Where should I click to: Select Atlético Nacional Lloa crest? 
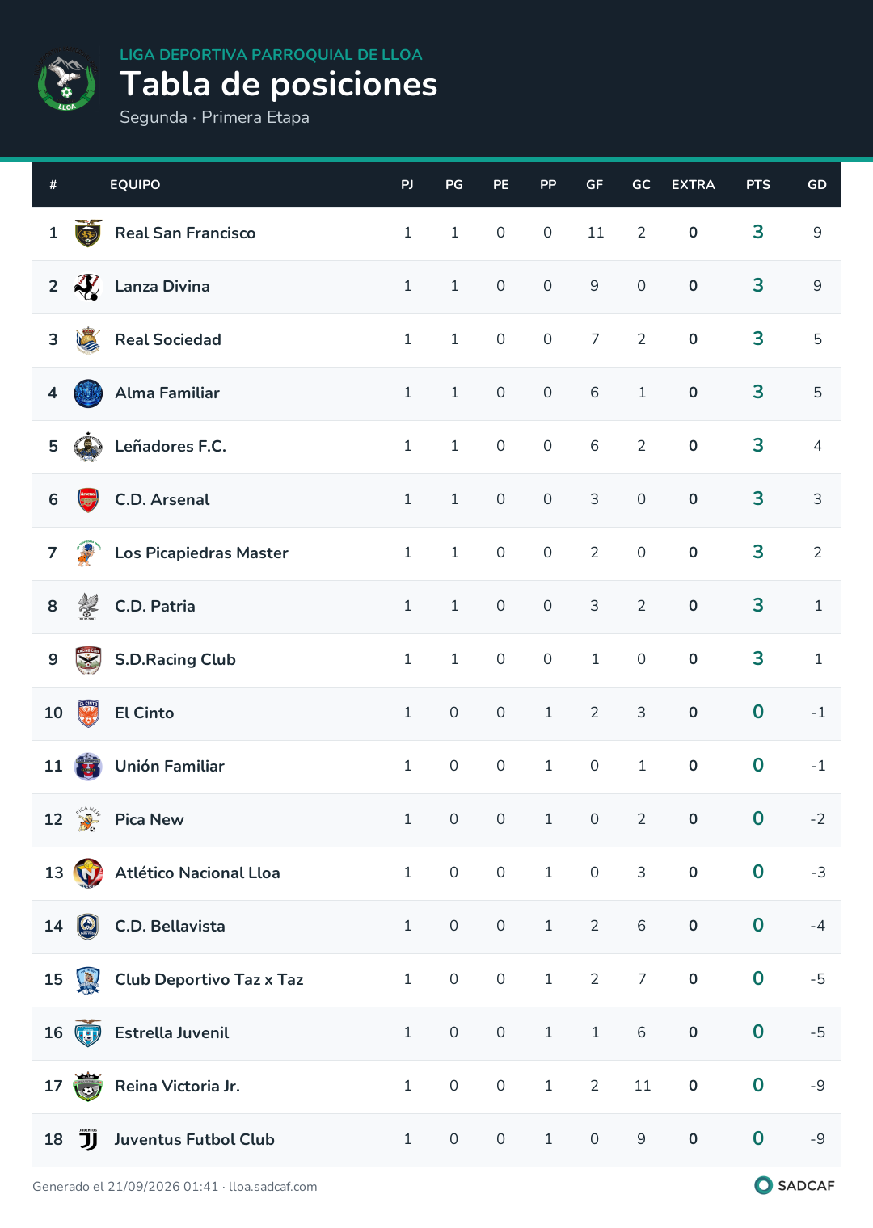pos(88,873)
